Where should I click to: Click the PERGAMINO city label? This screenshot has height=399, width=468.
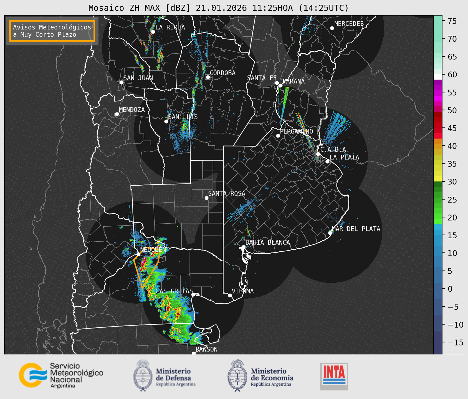click(296, 131)
